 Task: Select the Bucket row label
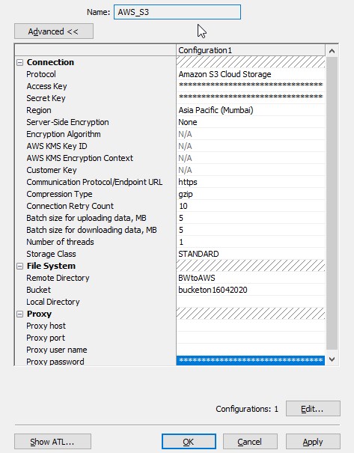(38, 290)
